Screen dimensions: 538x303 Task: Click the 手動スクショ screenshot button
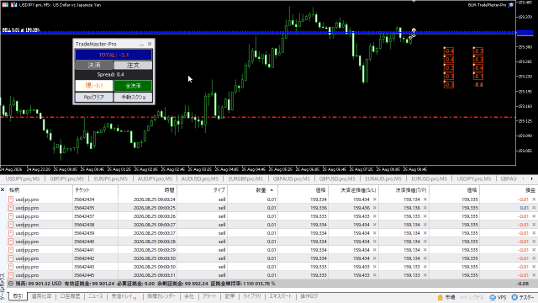pyautogui.click(x=133, y=98)
